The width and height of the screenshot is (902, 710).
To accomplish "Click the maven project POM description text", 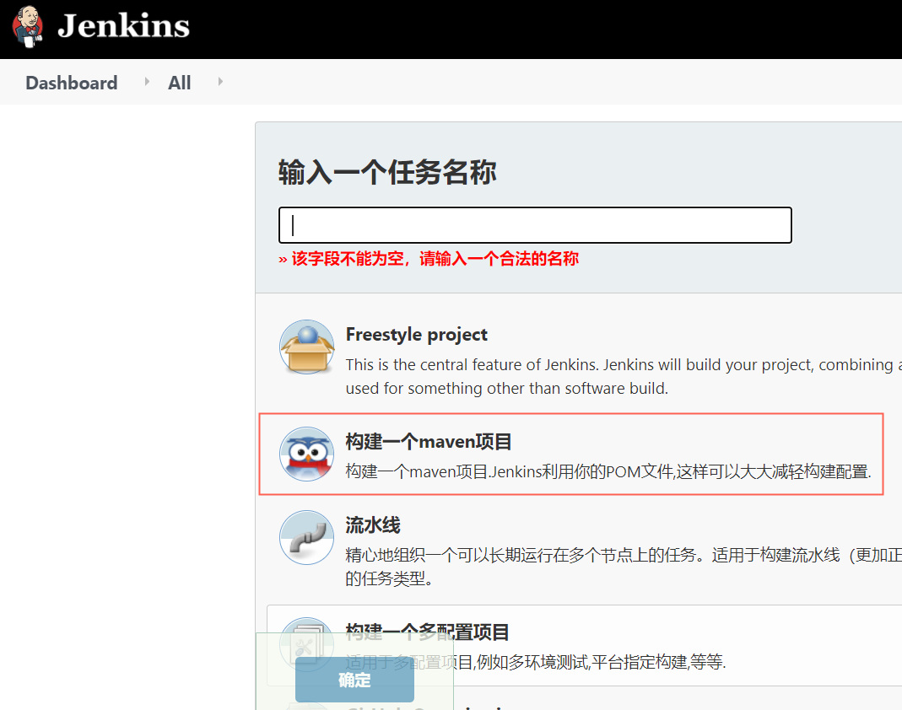I will (x=608, y=471).
